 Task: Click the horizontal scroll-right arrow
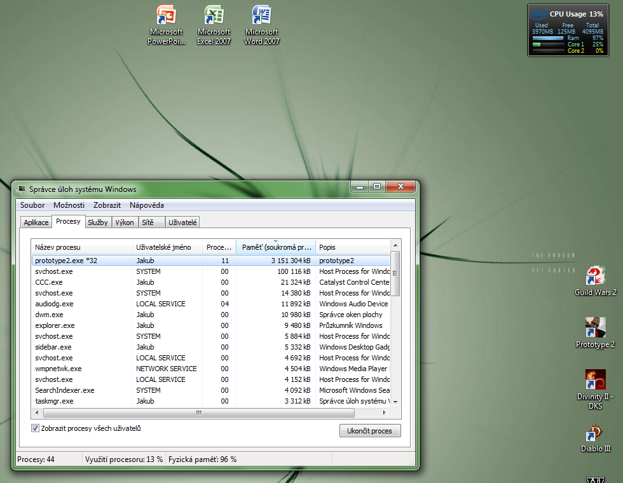[x=384, y=412]
